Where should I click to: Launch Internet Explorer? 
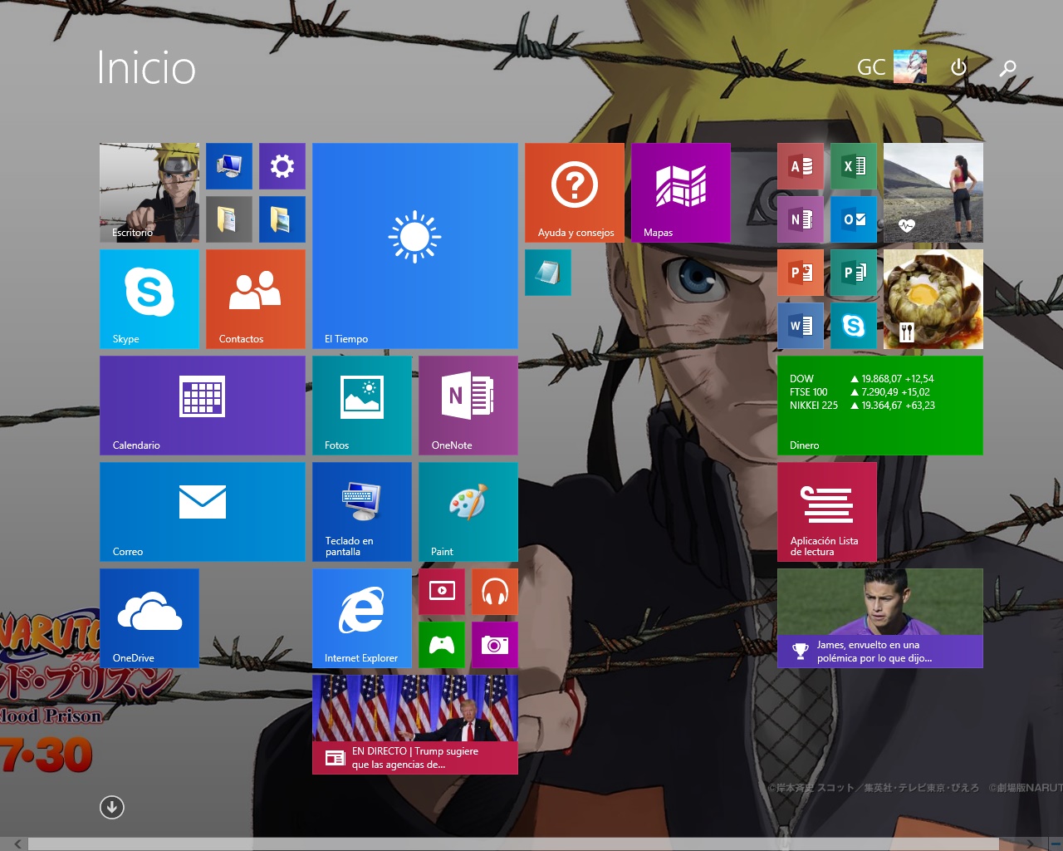coord(362,617)
